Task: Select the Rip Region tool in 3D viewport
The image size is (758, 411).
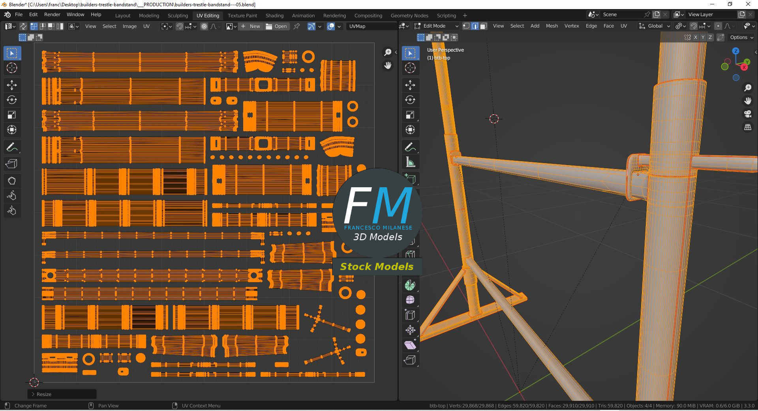Action: click(x=410, y=360)
